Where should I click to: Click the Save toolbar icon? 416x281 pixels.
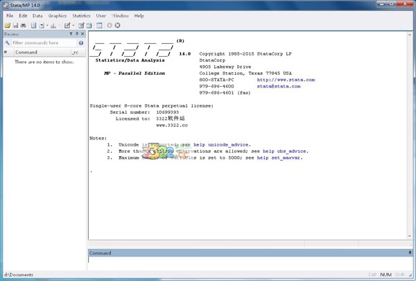pyautogui.click(x=16, y=26)
